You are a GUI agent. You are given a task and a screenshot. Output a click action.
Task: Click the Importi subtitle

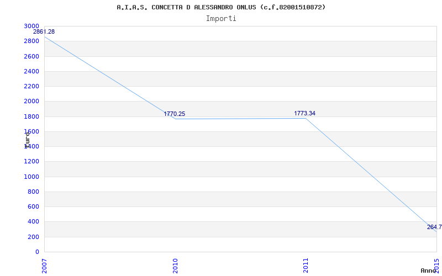point(221,19)
